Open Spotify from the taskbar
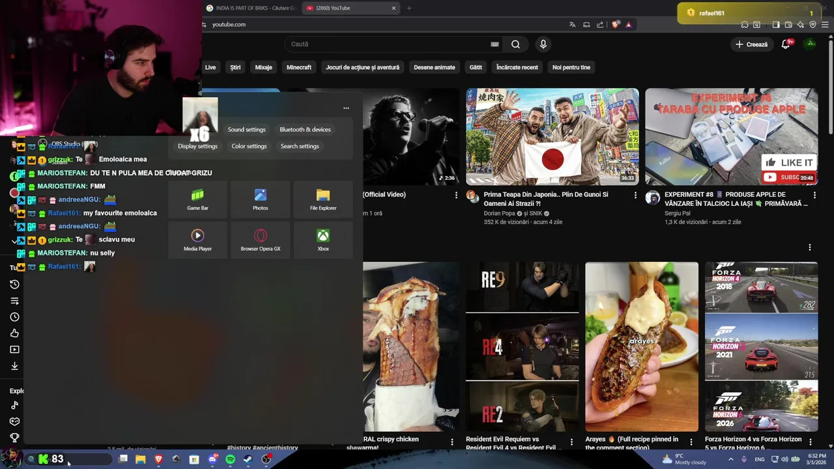The width and height of the screenshot is (834, 469). [230, 459]
